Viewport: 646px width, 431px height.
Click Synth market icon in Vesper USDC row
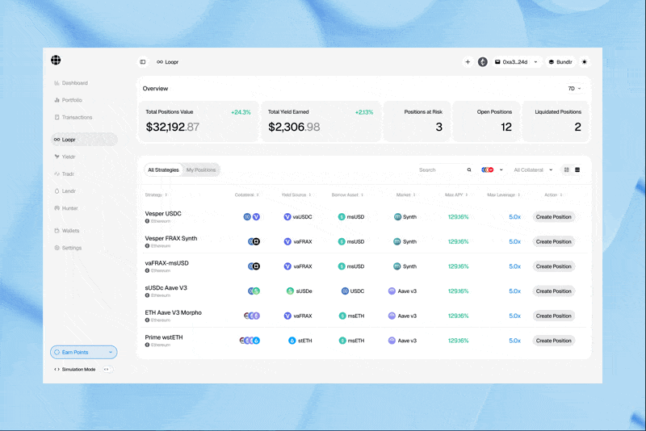pyautogui.click(x=397, y=217)
